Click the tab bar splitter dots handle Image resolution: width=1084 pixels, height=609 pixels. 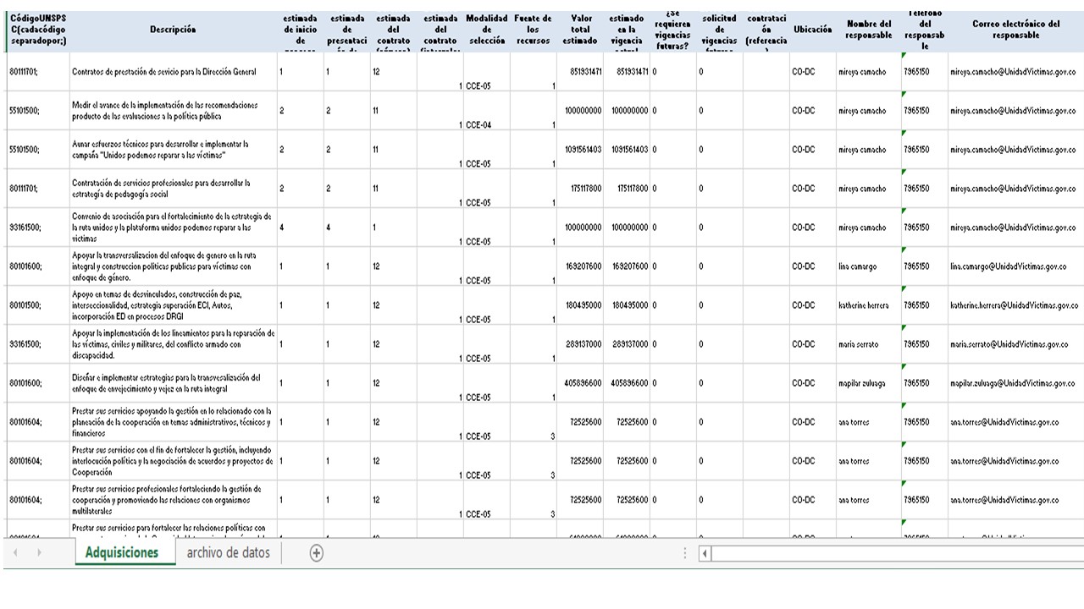pos(685,553)
